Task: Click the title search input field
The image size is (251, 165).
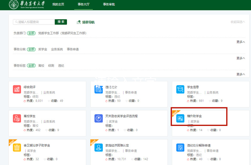Action: (34, 22)
